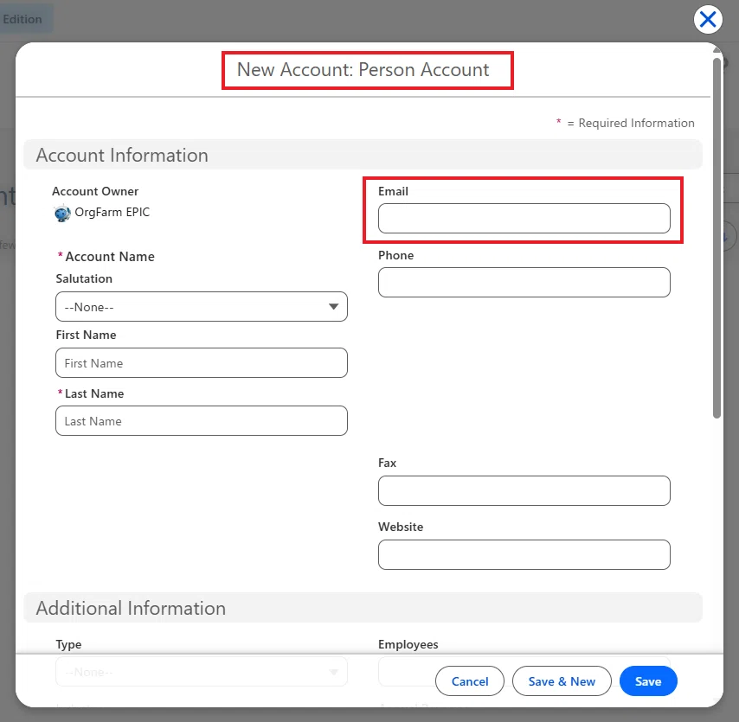Click the blue Save button
The image size is (739, 722).
648,681
